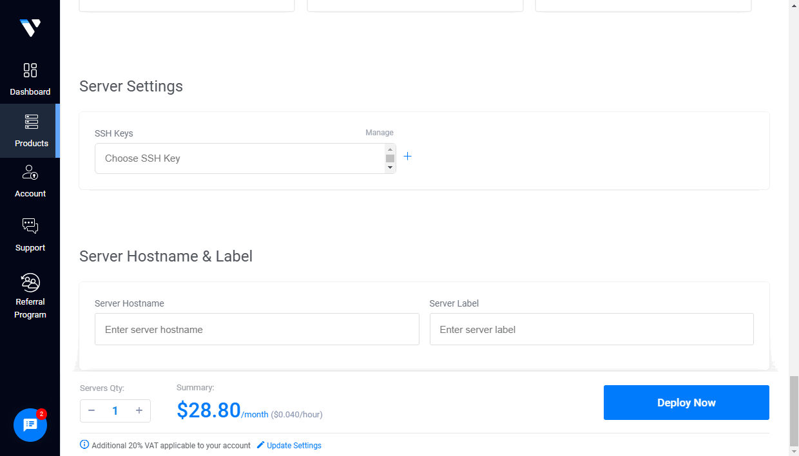799x456 pixels.
Task: Open the Dashboard entry from the sidebar
Action: [30, 71]
